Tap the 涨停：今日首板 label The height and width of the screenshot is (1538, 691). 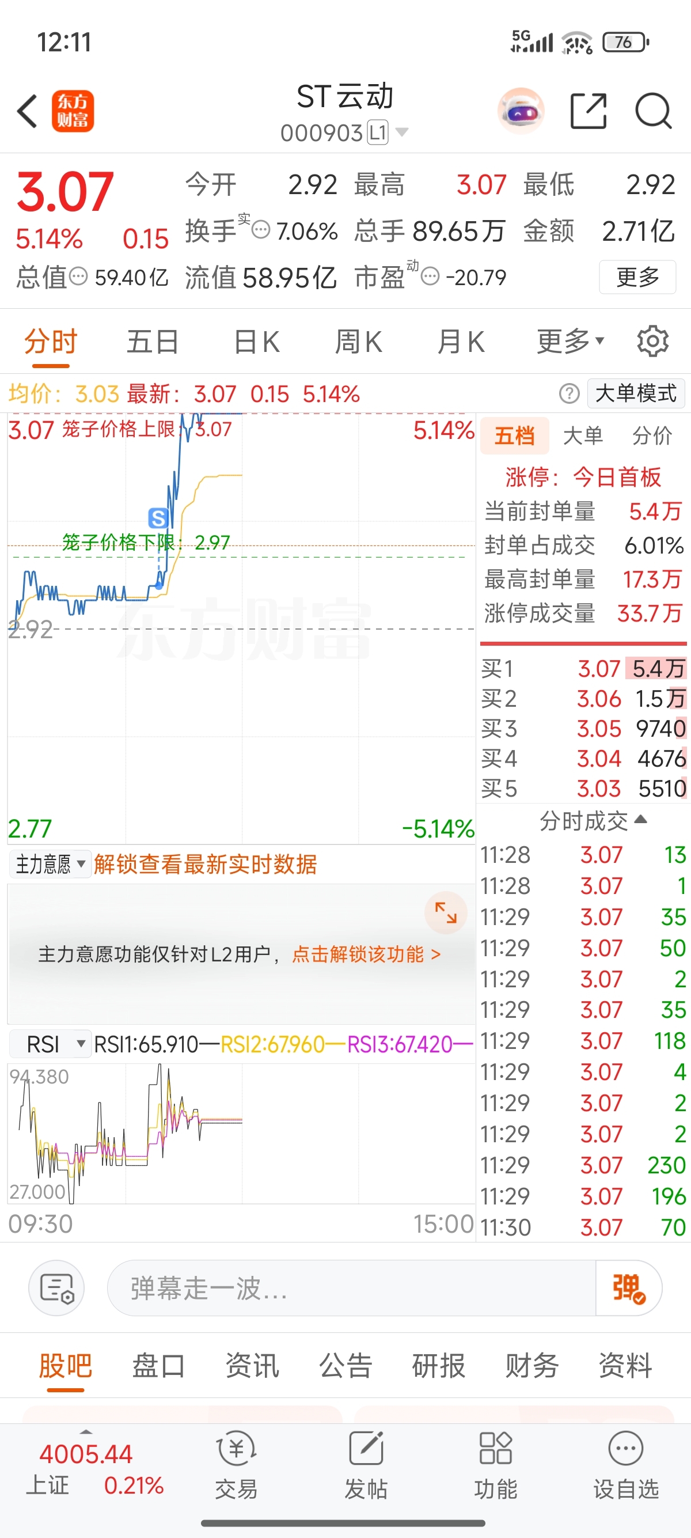tap(583, 477)
